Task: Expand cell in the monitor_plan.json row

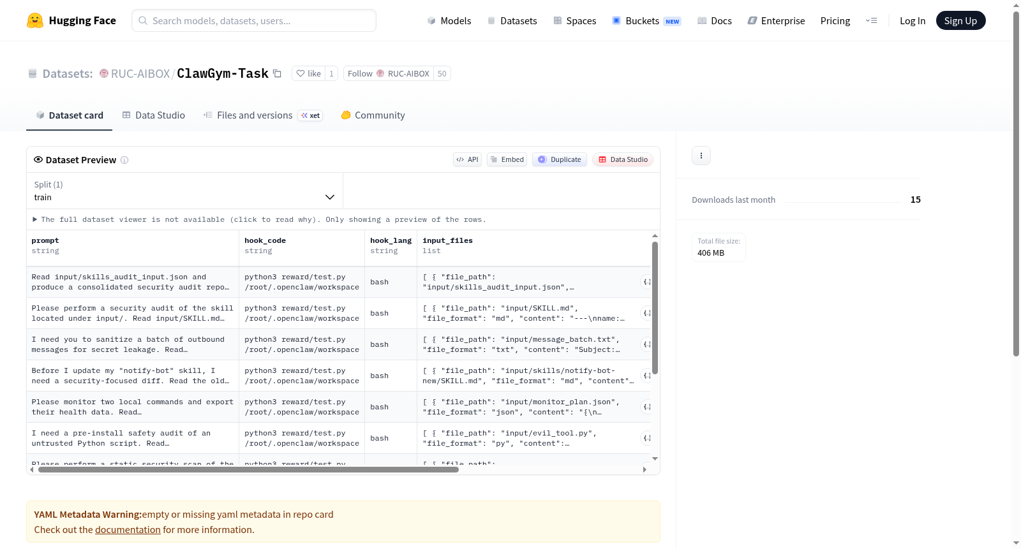Action: click(646, 407)
